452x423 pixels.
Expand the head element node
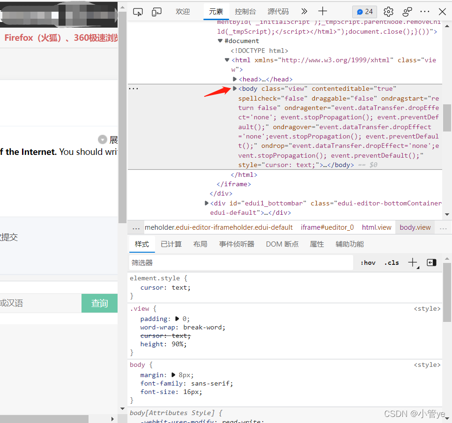(234, 79)
